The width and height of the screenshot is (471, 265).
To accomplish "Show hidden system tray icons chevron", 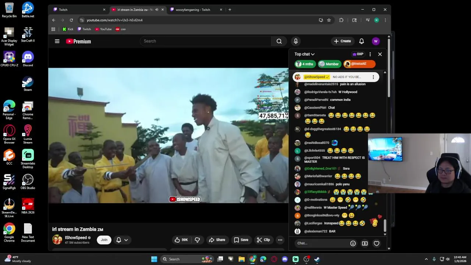I will [426, 259].
